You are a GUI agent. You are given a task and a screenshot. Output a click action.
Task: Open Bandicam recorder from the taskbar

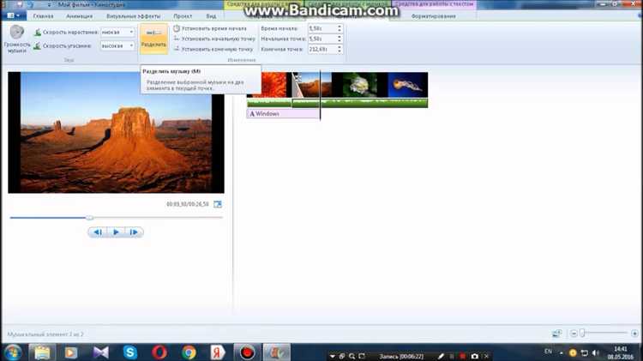pyautogui.click(x=247, y=352)
